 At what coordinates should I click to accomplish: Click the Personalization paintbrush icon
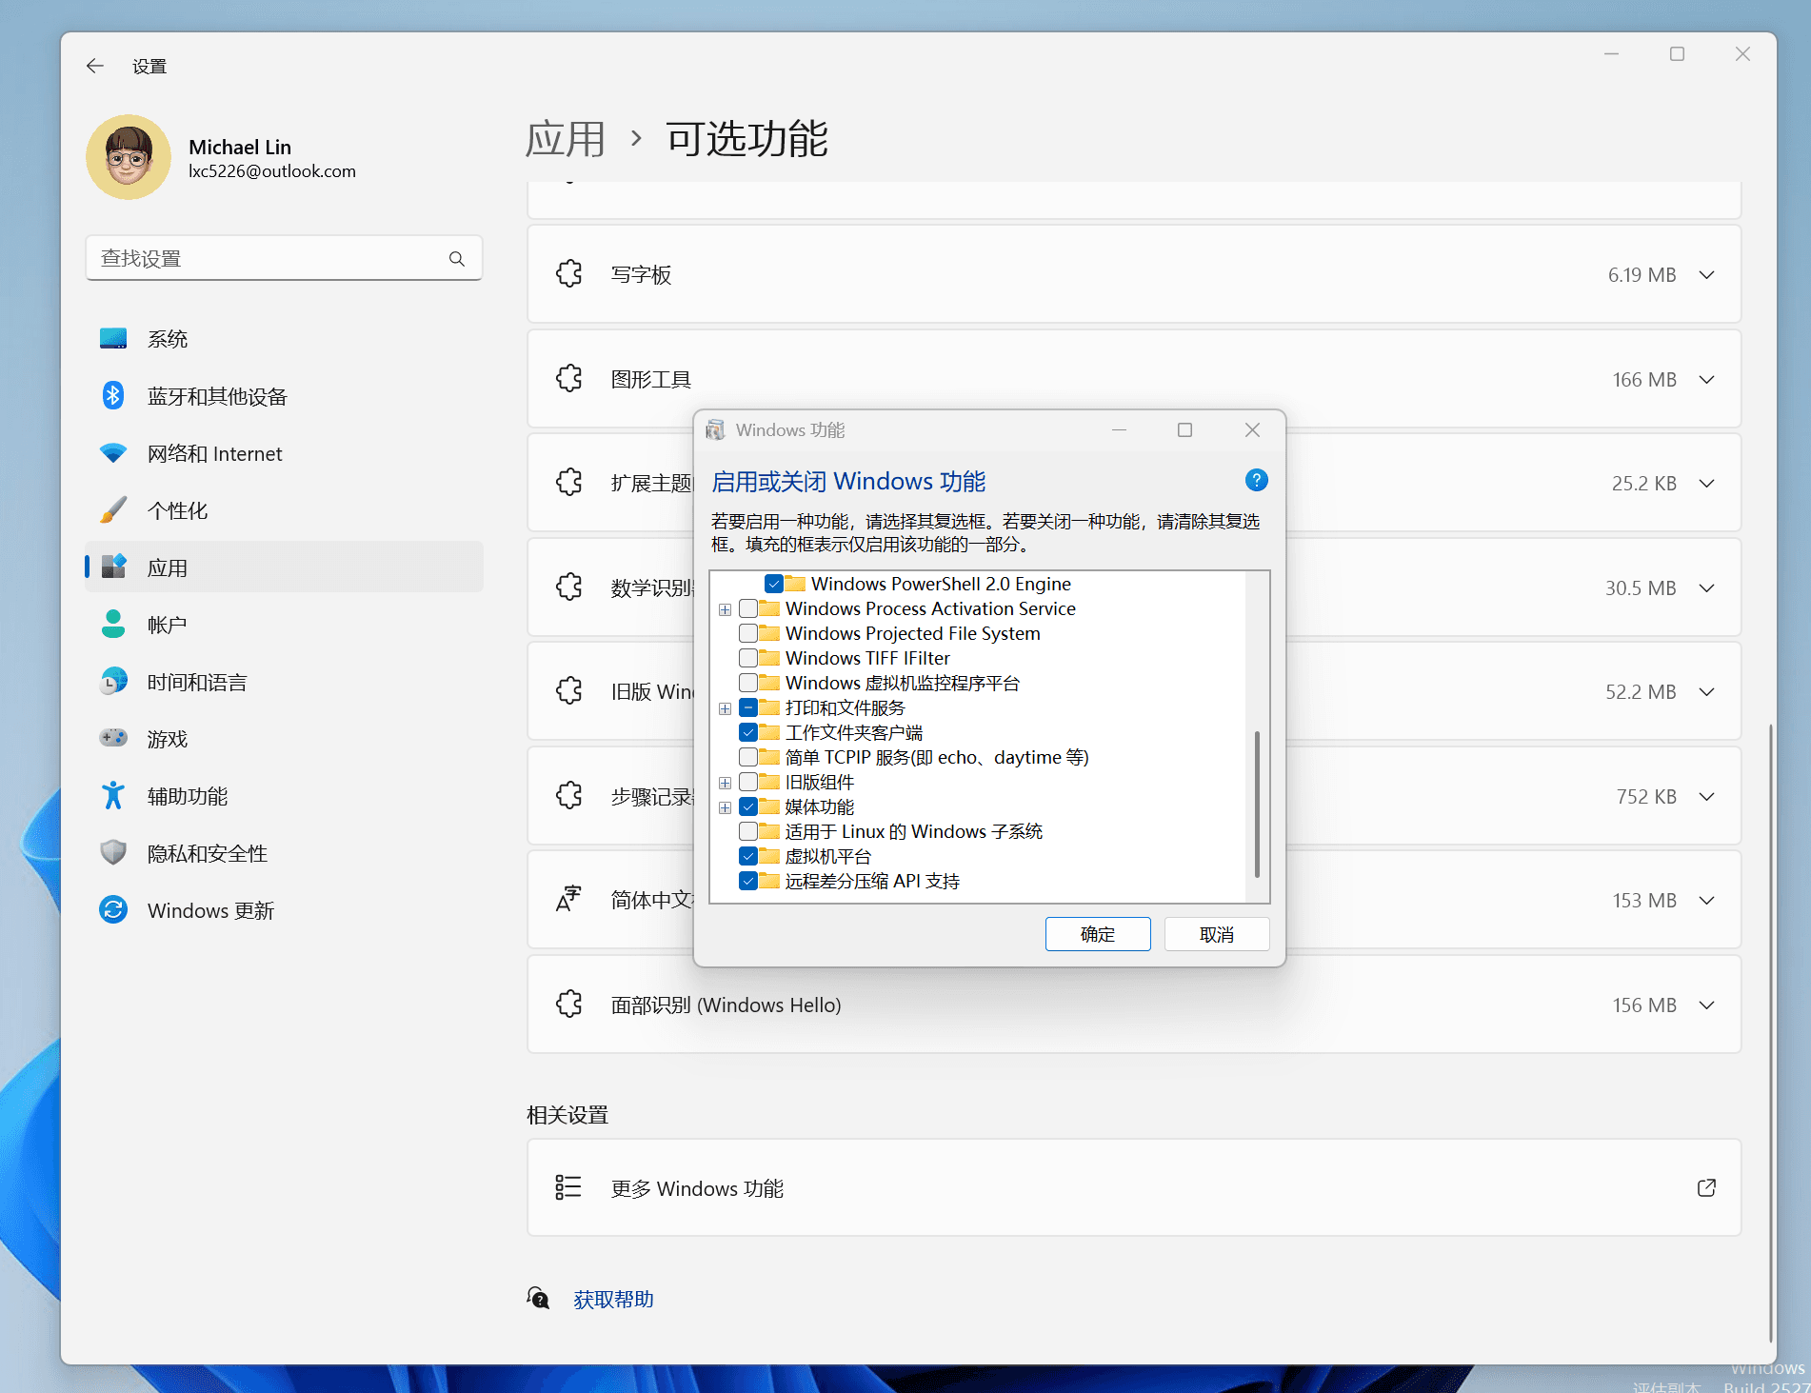113,510
